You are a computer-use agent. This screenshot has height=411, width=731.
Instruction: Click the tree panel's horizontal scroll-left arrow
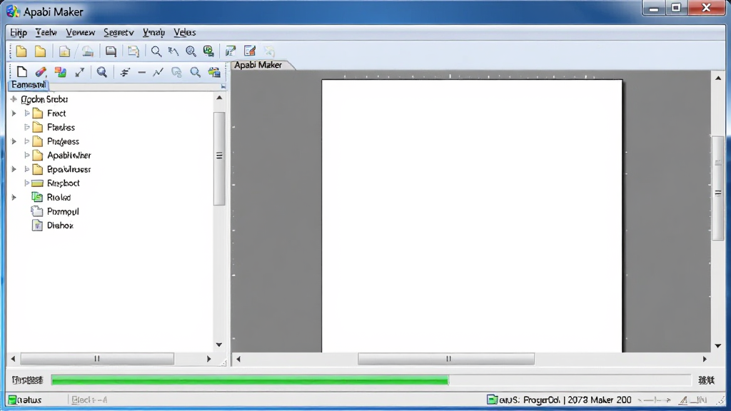point(13,359)
